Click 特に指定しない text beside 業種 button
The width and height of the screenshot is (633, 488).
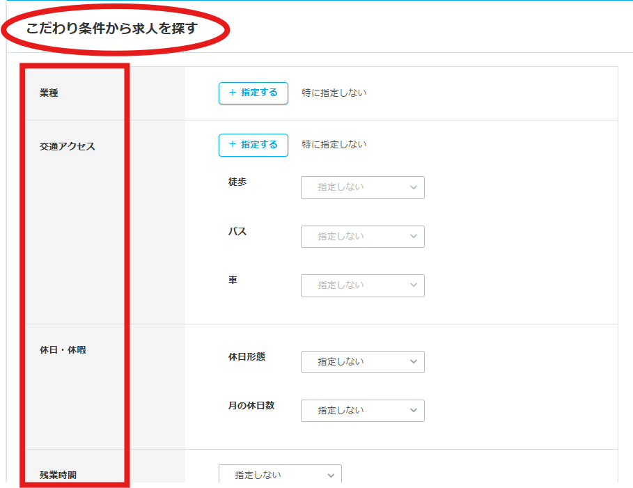(x=334, y=93)
